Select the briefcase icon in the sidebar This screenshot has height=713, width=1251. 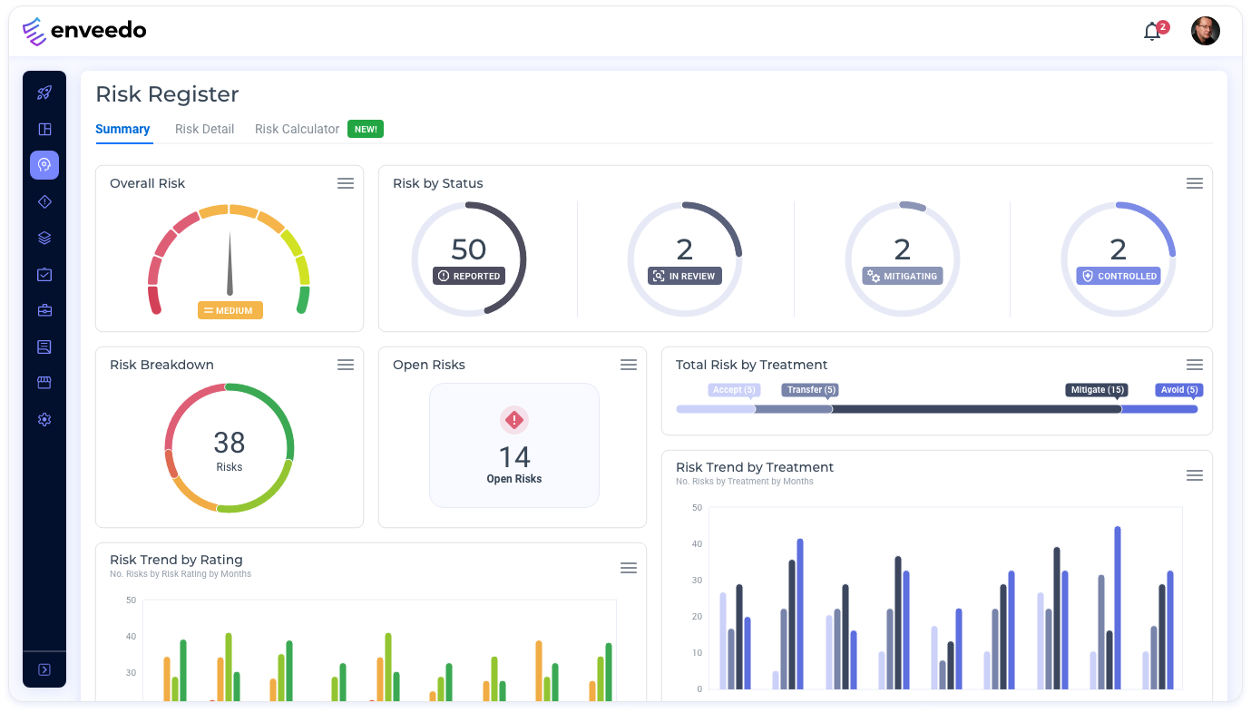coord(44,310)
